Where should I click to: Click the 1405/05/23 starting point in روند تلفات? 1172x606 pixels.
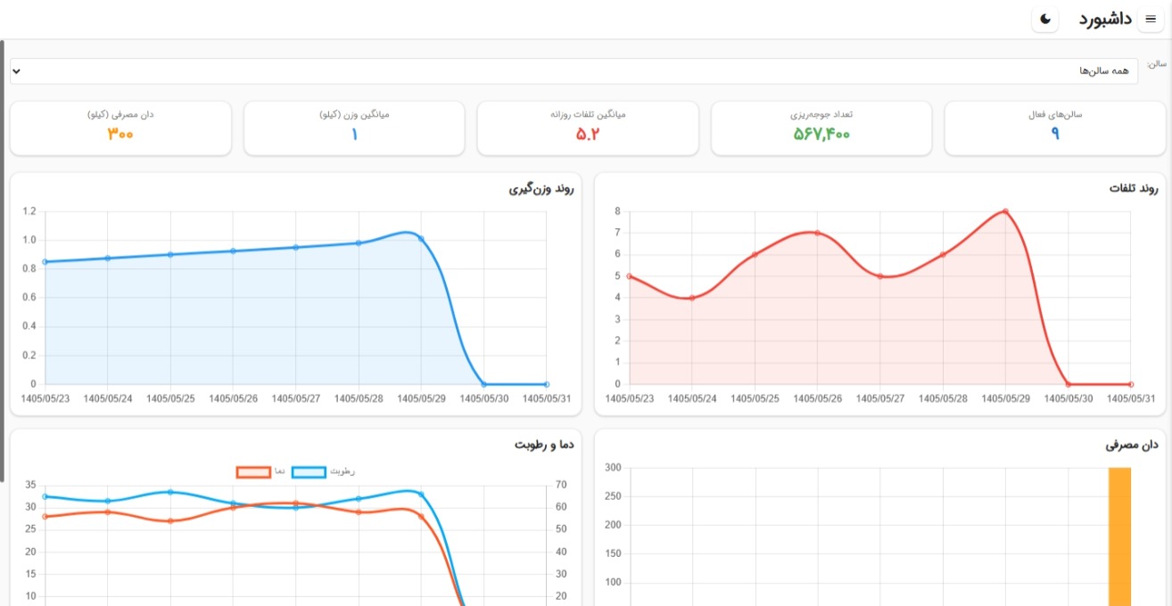coord(629,276)
